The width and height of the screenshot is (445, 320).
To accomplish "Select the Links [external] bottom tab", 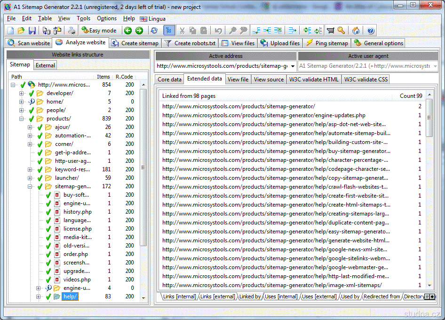I will tap(218, 296).
